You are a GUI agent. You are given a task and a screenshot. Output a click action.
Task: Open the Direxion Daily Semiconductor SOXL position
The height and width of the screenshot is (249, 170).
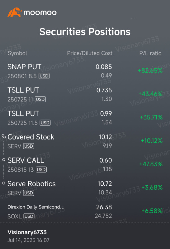[x=85, y=211]
